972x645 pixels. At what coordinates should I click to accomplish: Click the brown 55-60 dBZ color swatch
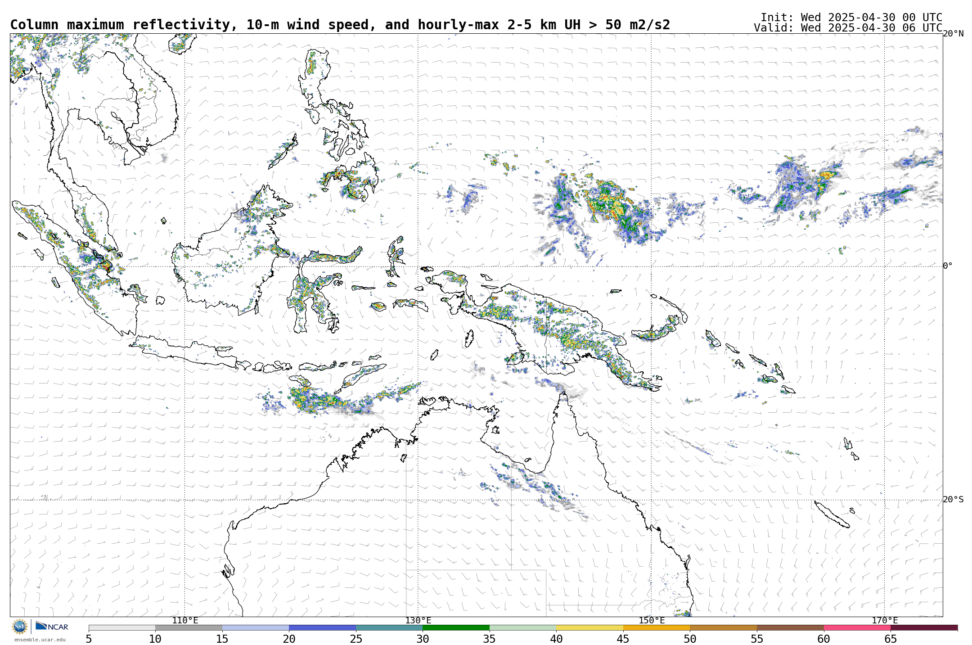pos(790,627)
